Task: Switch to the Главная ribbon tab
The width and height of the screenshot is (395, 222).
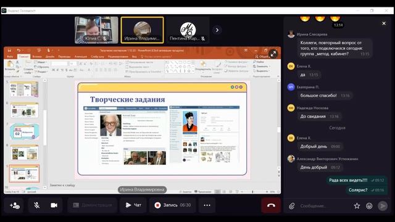Action: (23, 57)
